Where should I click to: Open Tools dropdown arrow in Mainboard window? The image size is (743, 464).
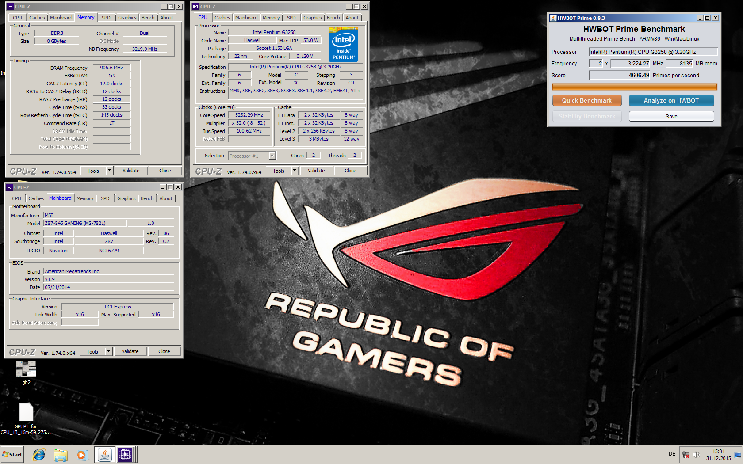coord(109,351)
